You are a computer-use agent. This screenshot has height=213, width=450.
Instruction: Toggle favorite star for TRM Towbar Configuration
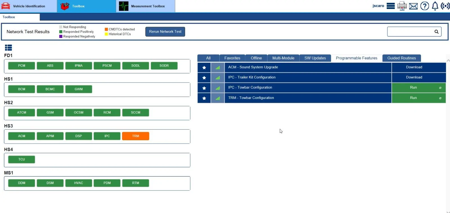click(204, 98)
